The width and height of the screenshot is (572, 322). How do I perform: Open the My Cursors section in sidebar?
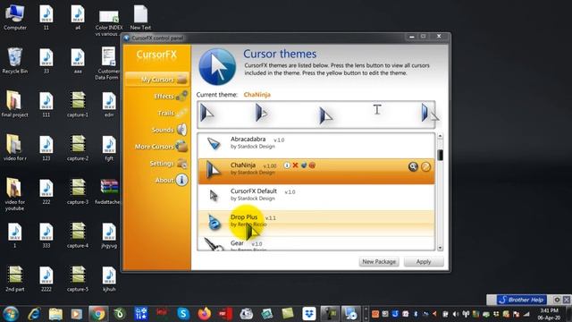pos(157,80)
